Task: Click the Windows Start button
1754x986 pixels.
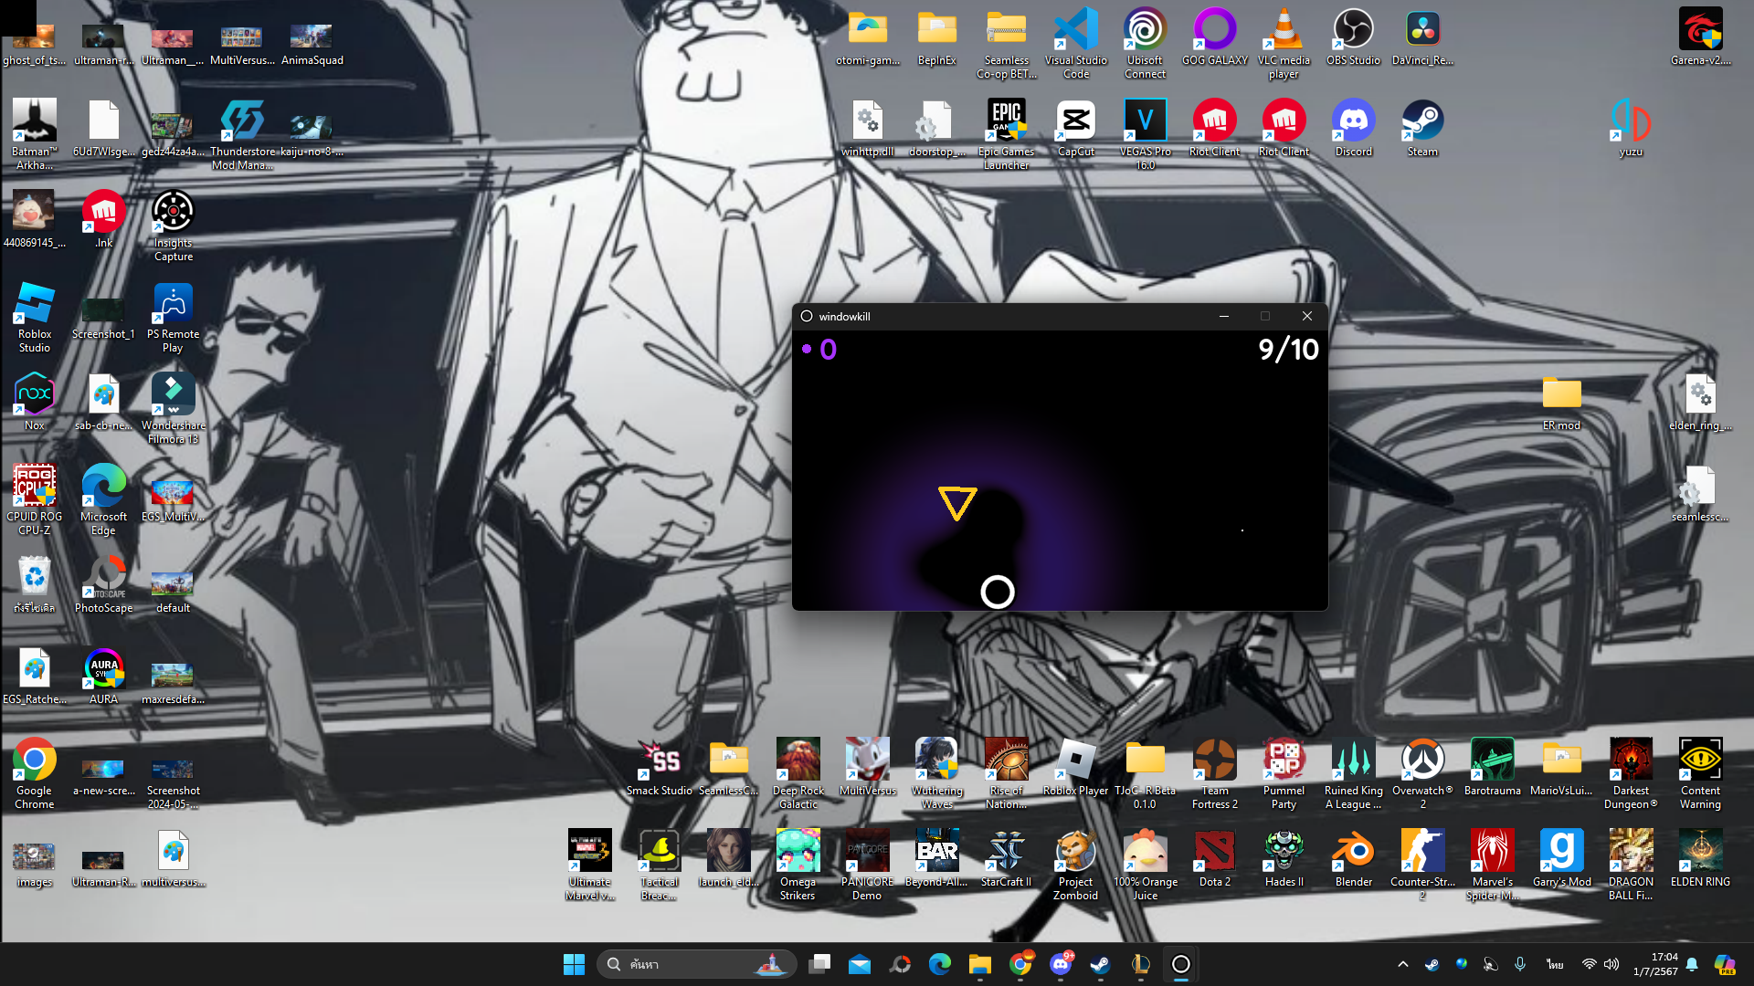Action: coord(574,964)
